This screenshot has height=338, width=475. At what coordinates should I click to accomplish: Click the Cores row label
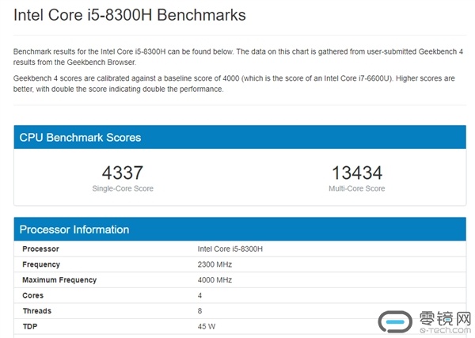point(32,295)
